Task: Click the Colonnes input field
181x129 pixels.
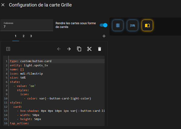Action: coord(27,25)
